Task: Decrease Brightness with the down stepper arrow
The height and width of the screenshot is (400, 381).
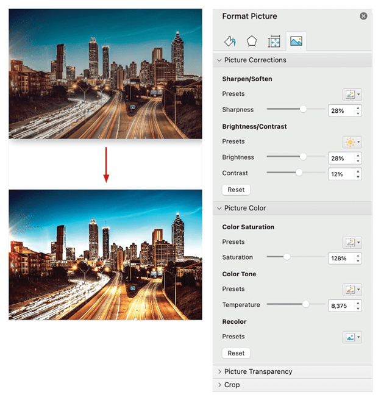Action: click(x=358, y=161)
